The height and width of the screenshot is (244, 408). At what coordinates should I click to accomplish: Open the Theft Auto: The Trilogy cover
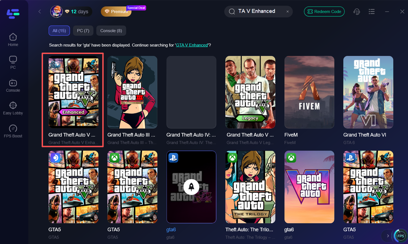point(250,187)
